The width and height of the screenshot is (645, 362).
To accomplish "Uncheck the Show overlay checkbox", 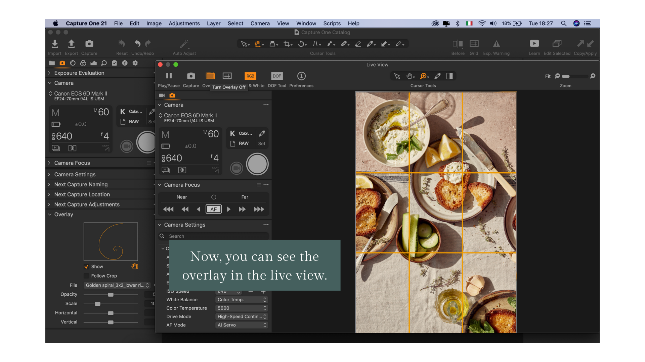I will 87,266.
